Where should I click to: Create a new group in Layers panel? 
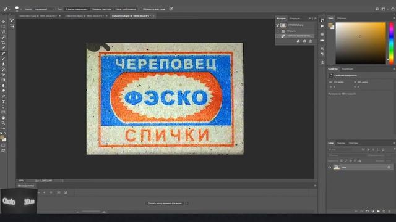(x=378, y=211)
